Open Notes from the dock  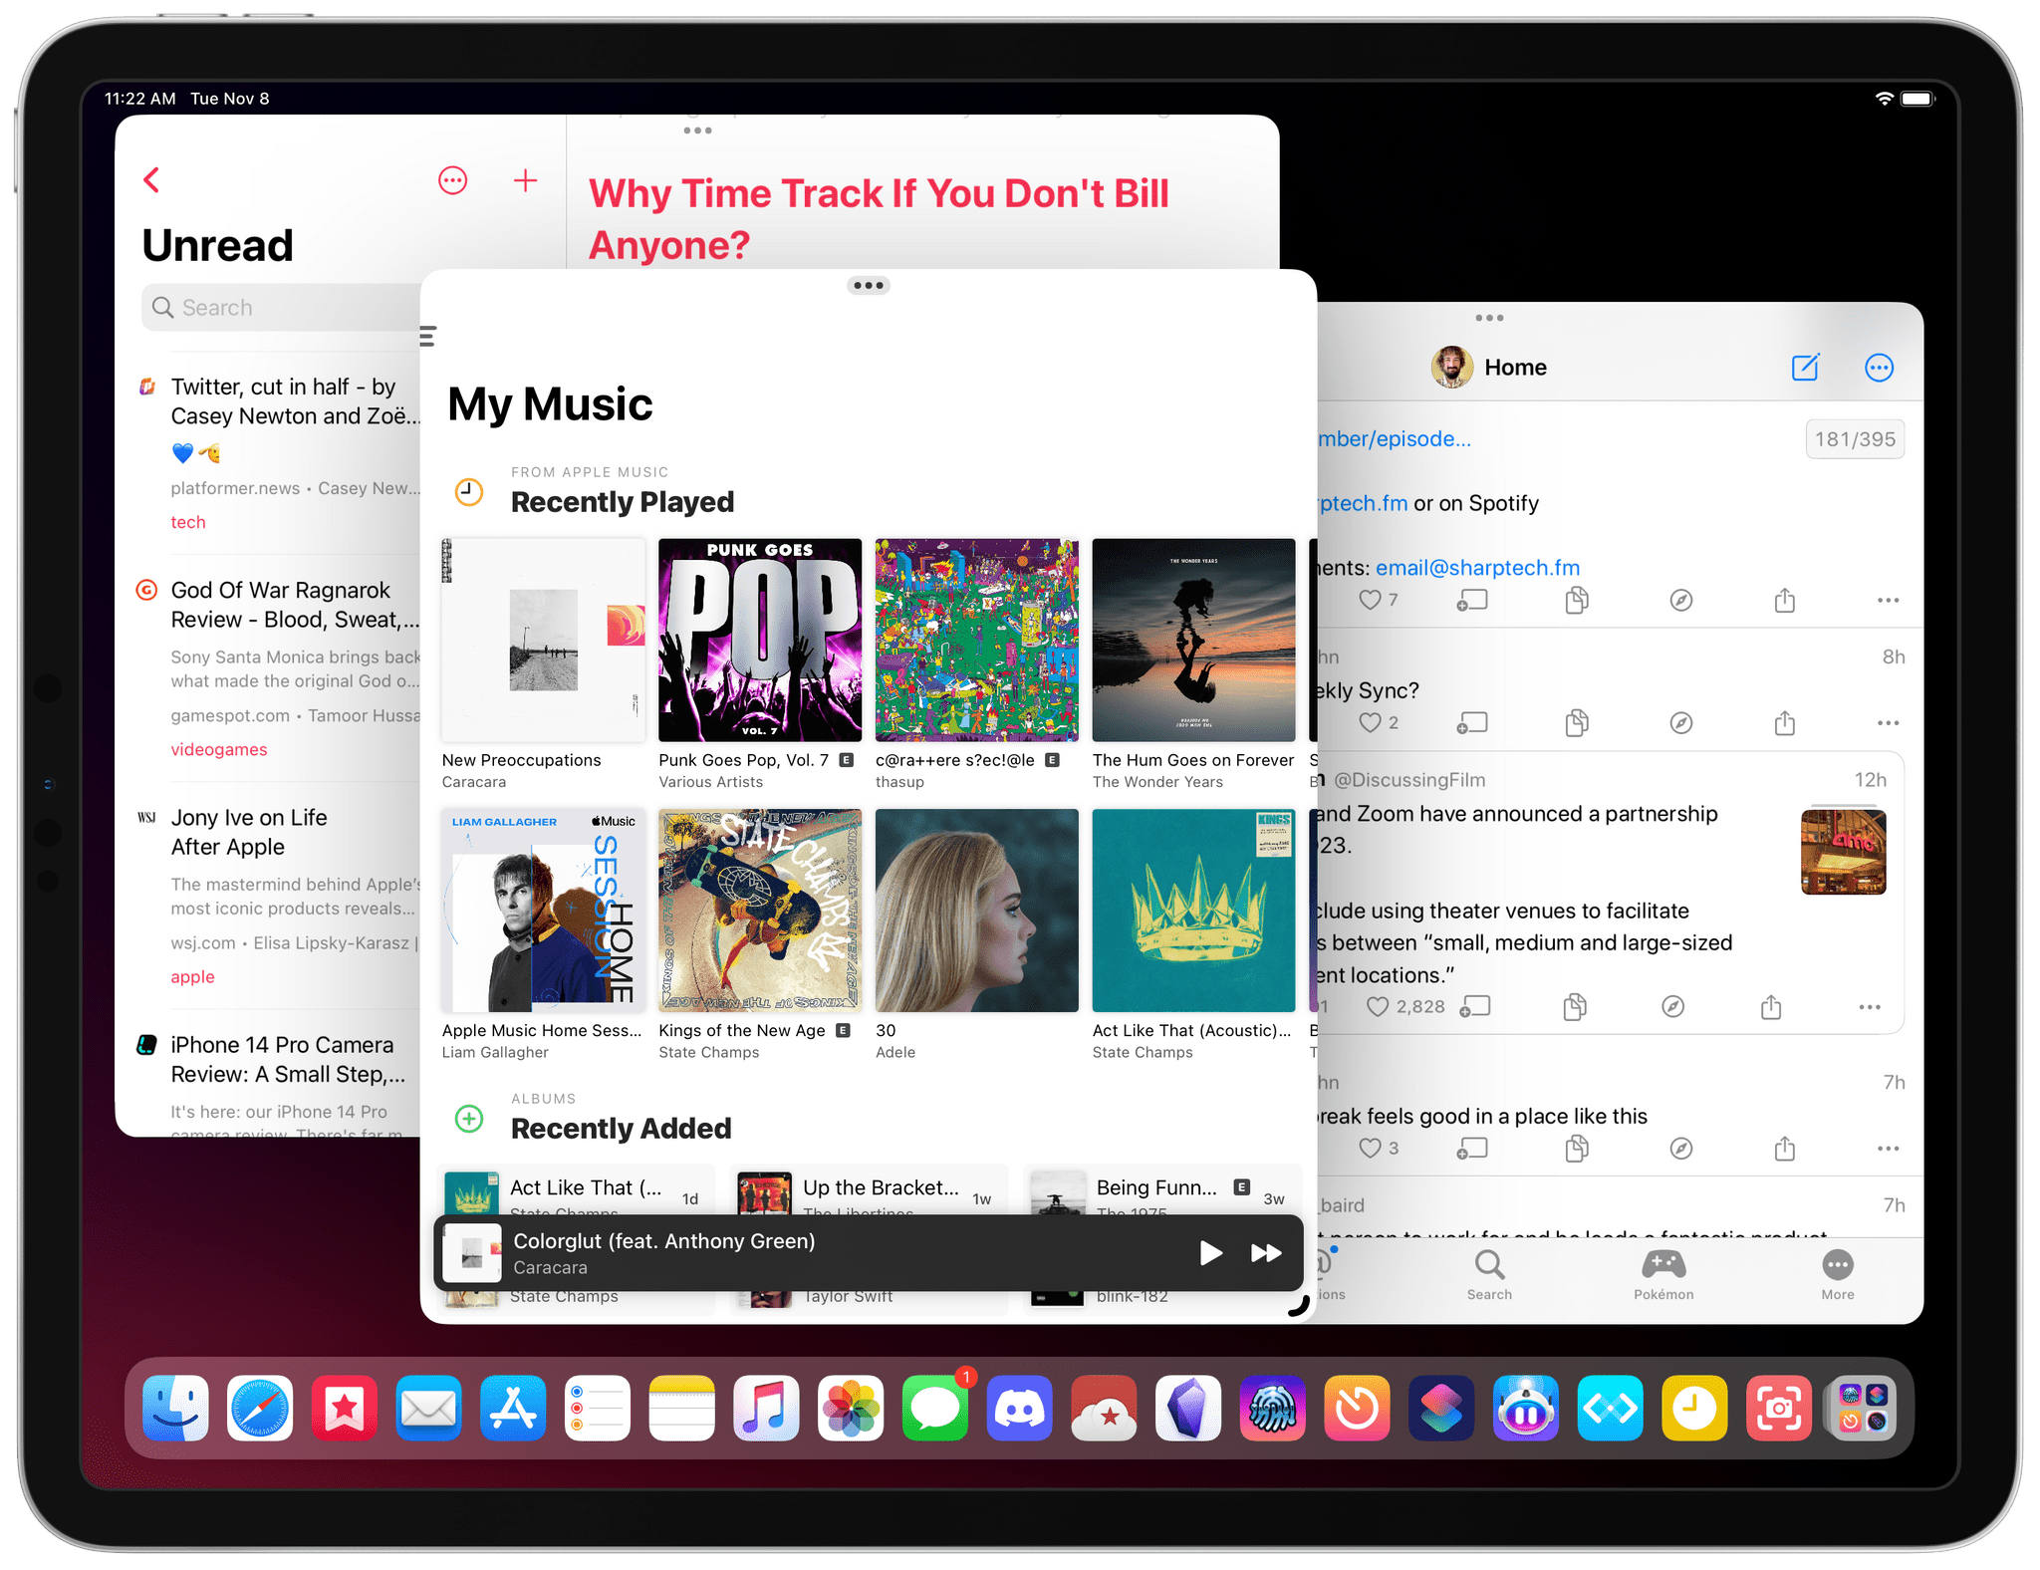click(x=681, y=1408)
